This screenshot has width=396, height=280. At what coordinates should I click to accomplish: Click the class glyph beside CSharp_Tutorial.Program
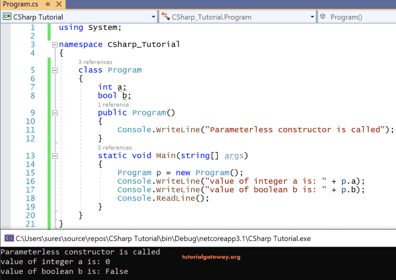pos(165,16)
